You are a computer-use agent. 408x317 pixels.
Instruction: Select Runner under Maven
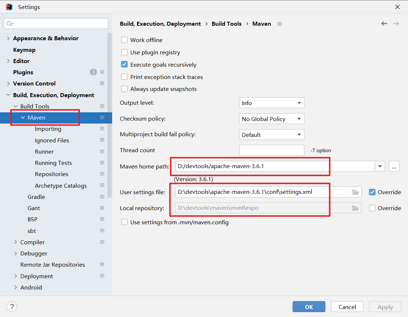tap(44, 152)
